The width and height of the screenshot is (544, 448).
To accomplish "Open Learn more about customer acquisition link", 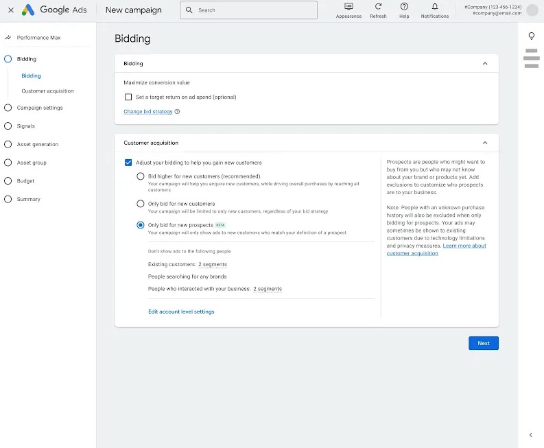I will [x=464, y=246].
